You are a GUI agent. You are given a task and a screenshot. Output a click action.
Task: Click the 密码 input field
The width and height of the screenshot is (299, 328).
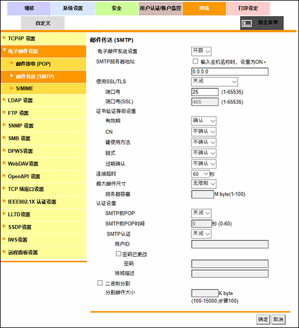click(230, 264)
